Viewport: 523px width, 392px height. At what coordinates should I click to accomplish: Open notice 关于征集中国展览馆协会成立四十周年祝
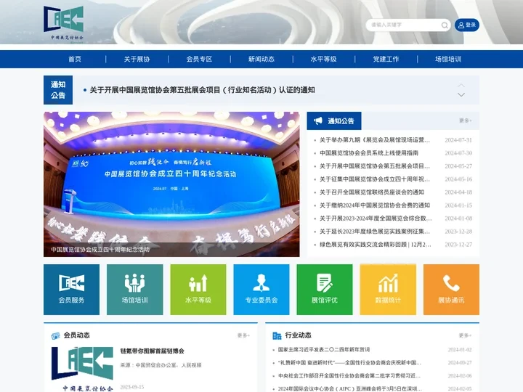375,179
